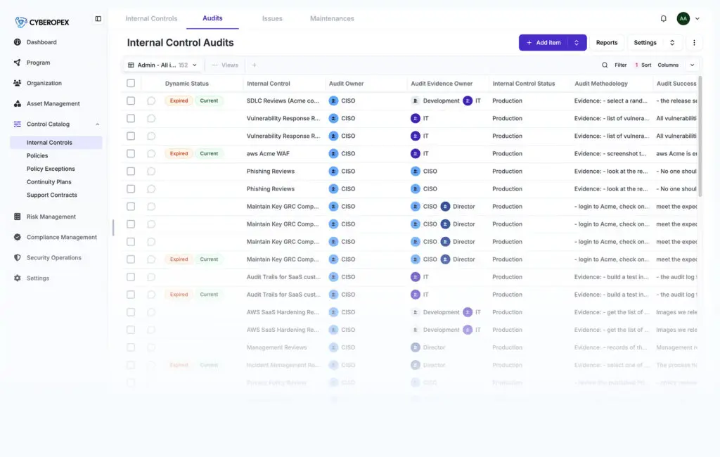Click the Compliance Management sidebar icon
The height and width of the screenshot is (457, 720).
pos(18,238)
